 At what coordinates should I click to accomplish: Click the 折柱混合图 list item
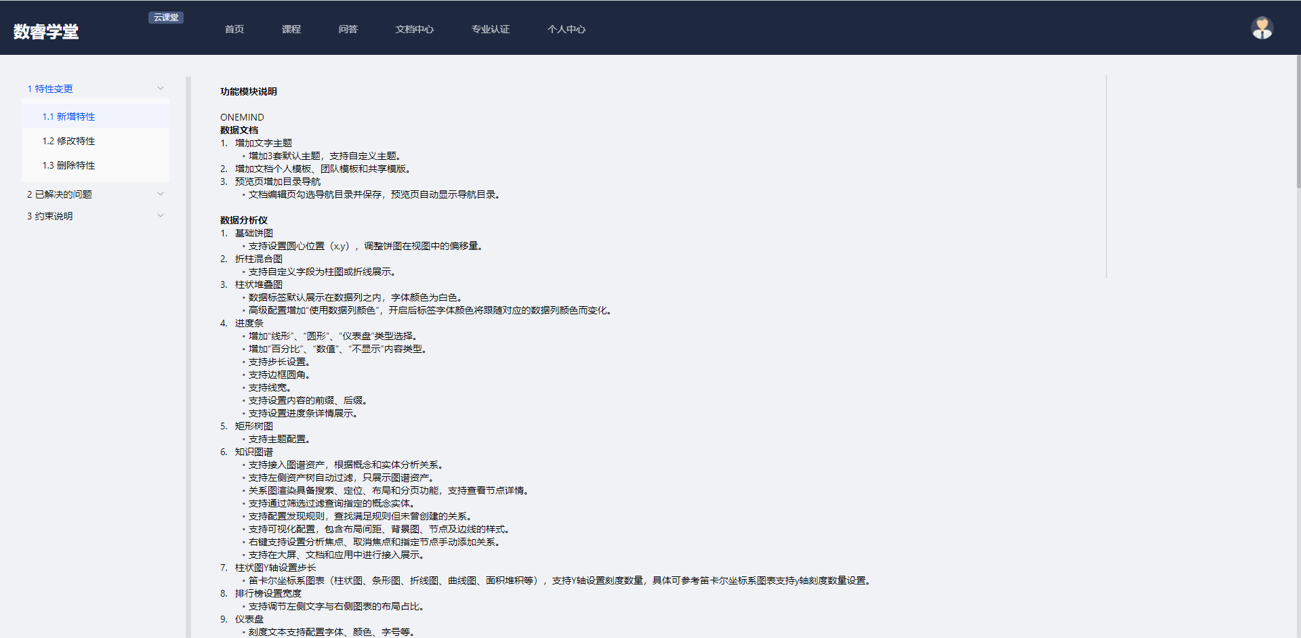(x=259, y=259)
